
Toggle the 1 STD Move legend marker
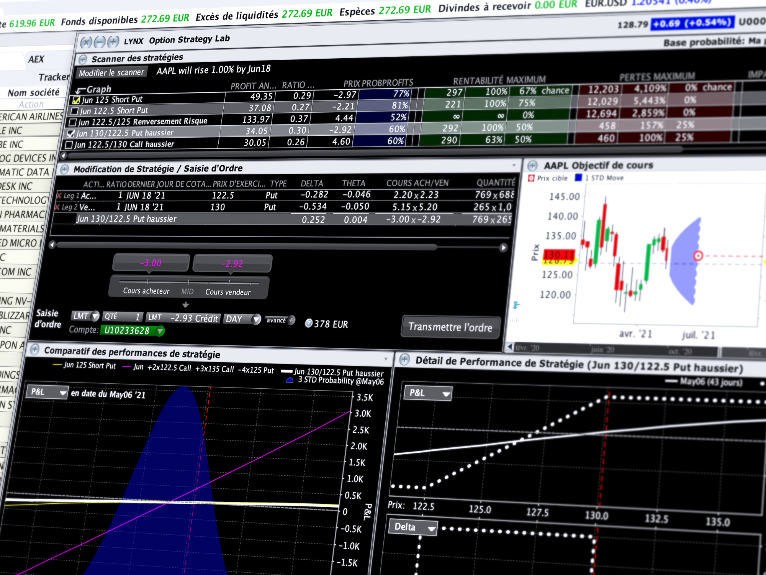(x=578, y=177)
